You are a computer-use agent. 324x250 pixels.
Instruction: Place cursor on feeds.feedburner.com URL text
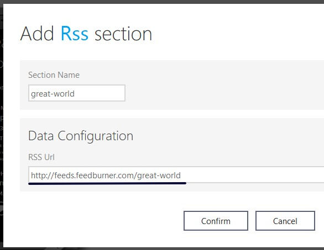click(106, 175)
